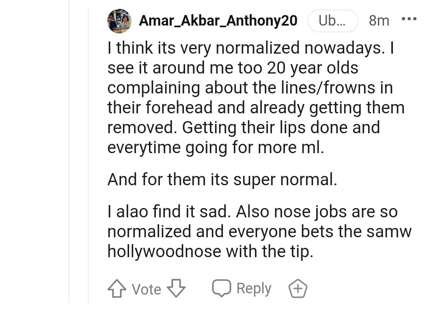Downvote this comment with the down arrow
The width and height of the screenshot is (438, 310).
pos(176,289)
